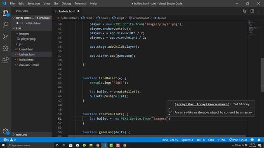The width and height of the screenshot is (264, 148).
Task: Click the editor vertical scrollbar thumb
Action: coord(262,75)
